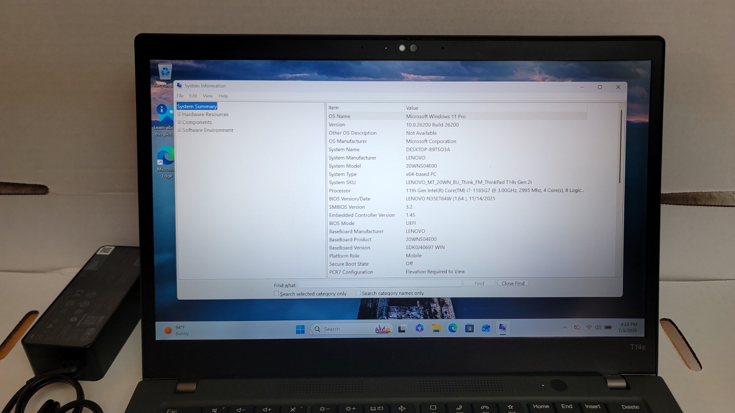
Task: Select the BIOS Version/Date row
Action: 457,199
